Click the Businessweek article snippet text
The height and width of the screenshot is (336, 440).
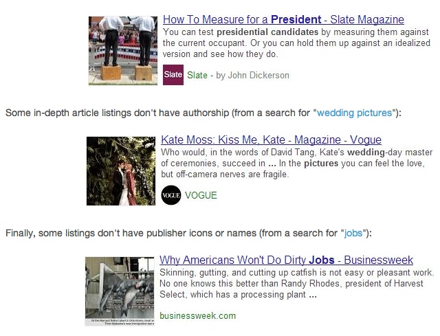point(296,284)
